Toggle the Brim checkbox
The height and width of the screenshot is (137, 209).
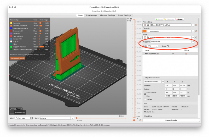pos(168,46)
